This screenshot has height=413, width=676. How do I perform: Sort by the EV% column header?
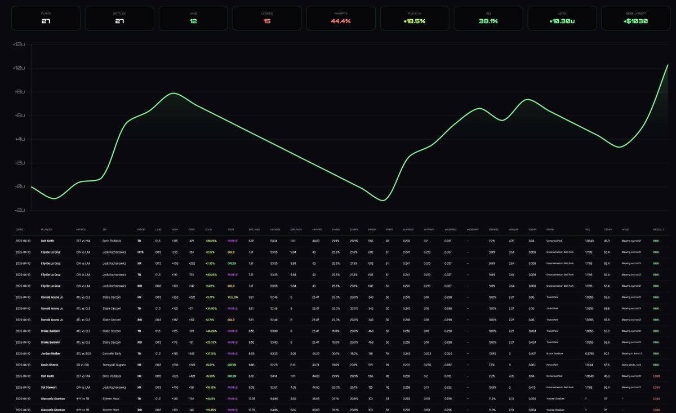coord(209,229)
